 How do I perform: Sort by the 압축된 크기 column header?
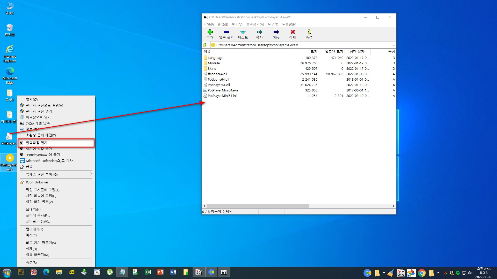[332, 52]
